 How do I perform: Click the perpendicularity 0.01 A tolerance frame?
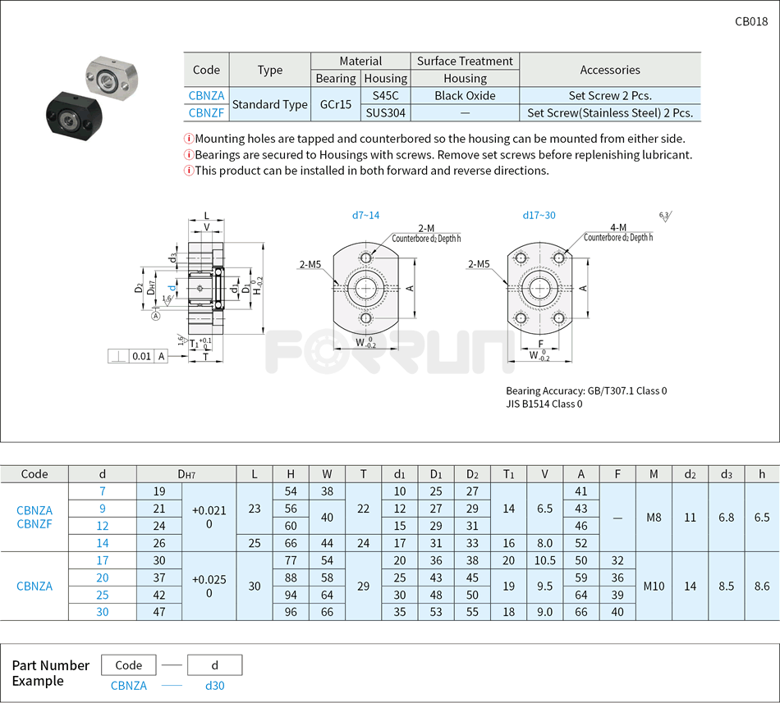138,356
